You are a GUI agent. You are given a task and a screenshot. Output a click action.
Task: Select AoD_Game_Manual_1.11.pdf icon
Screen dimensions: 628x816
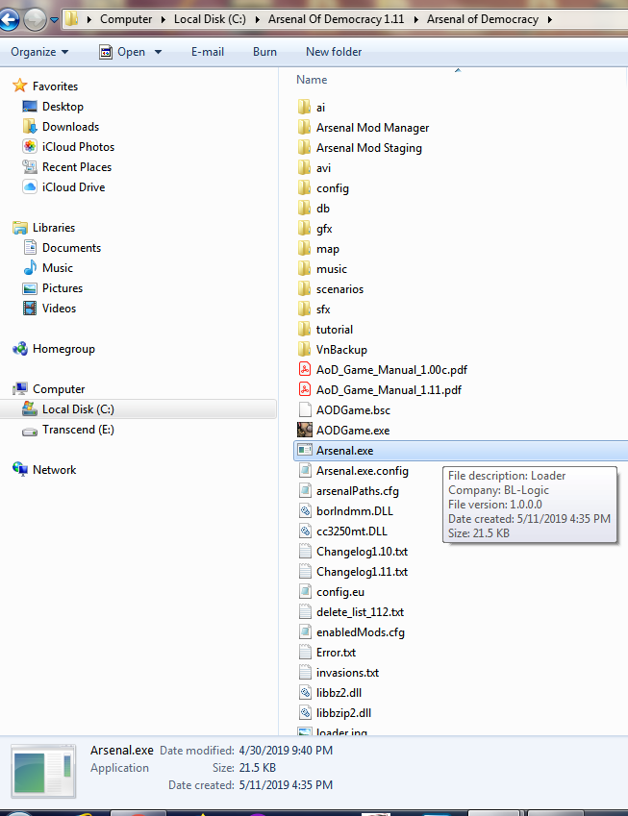[x=305, y=390]
